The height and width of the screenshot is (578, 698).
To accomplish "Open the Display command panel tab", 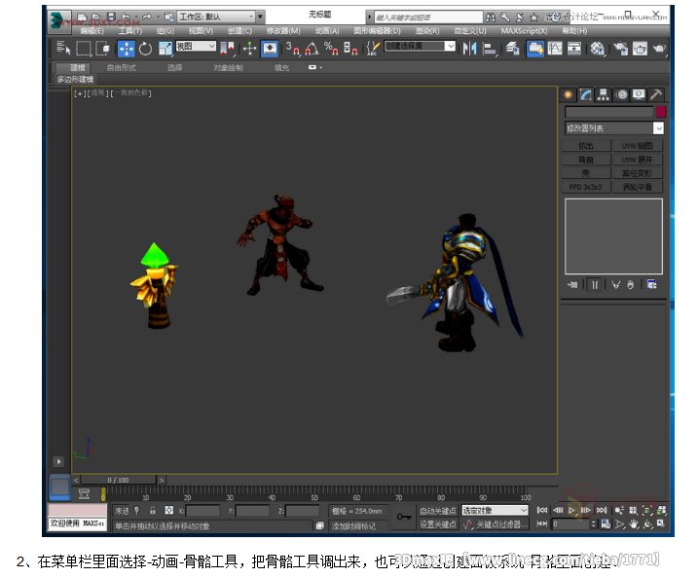I will [x=639, y=94].
